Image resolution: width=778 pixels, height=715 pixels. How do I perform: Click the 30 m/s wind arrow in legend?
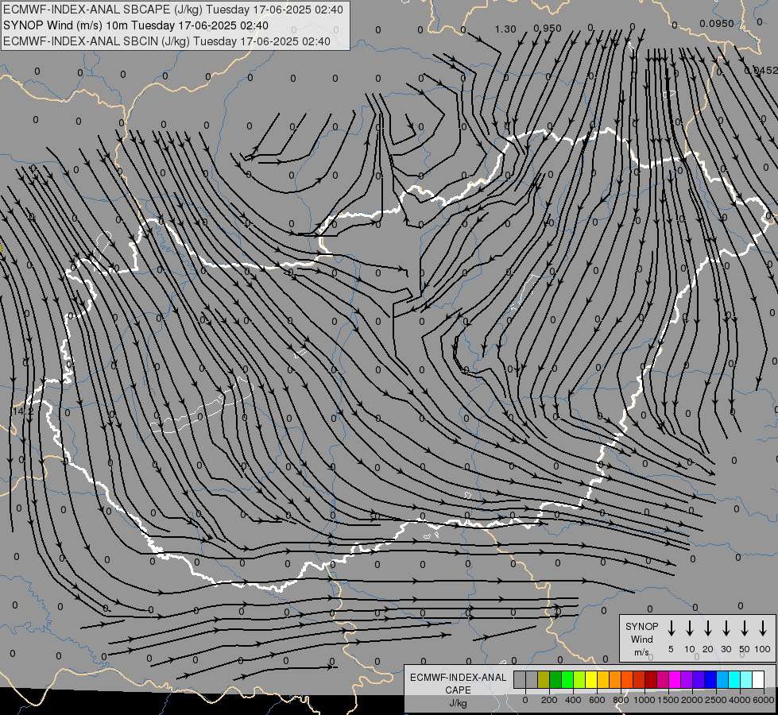click(x=726, y=628)
